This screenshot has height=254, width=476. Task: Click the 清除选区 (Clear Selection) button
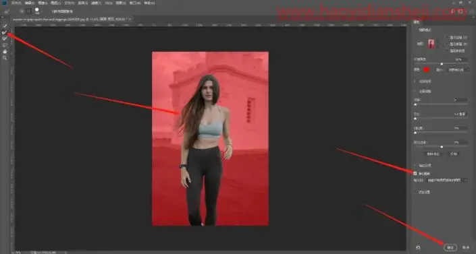click(433, 154)
